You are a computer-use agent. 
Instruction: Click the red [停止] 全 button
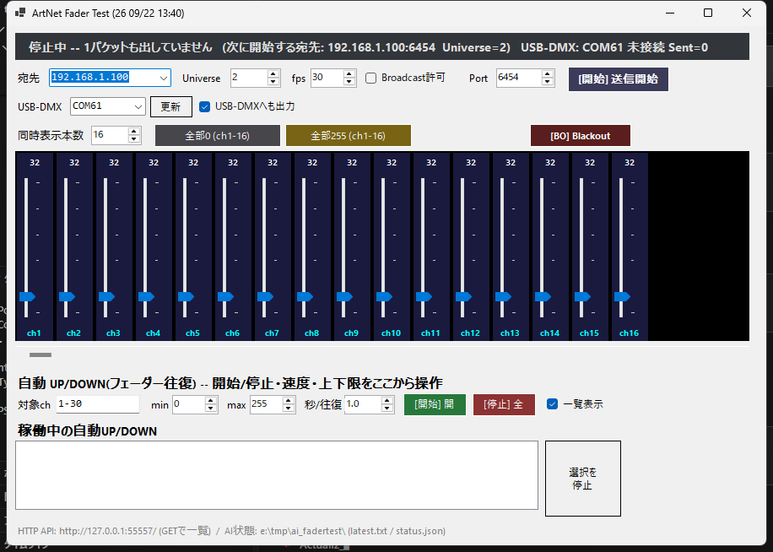(x=504, y=404)
